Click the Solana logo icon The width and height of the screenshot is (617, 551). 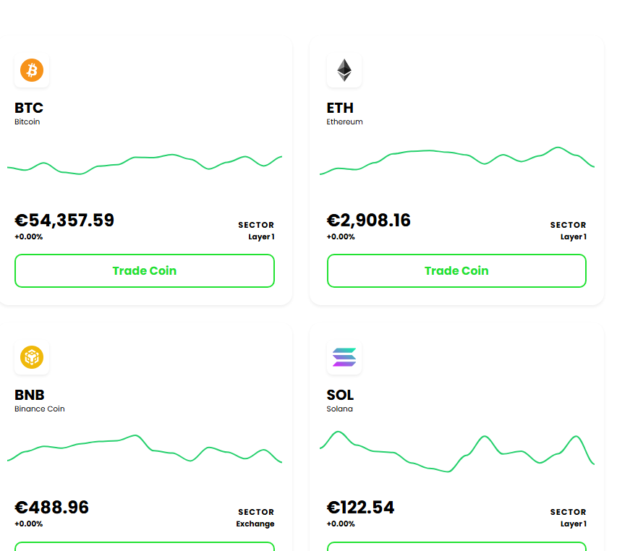[x=344, y=357]
